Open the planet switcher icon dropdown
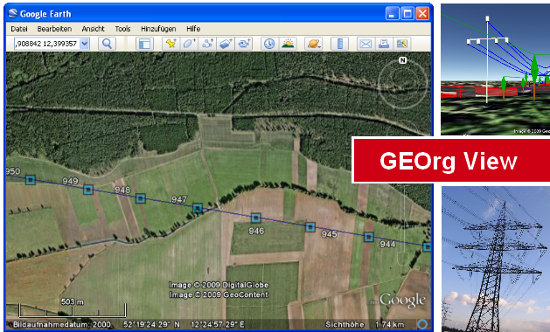Image resolution: width=550 pixels, height=332 pixels. point(313,44)
